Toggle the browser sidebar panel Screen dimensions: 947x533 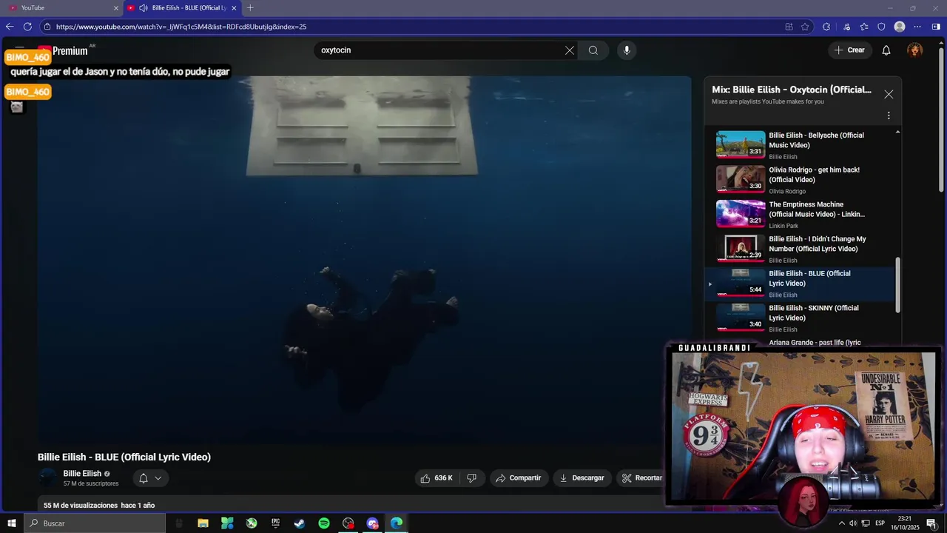(x=936, y=27)
